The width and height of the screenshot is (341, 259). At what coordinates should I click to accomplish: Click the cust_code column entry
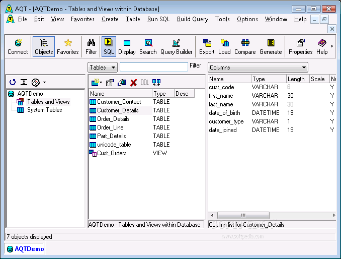click(x=221, y=87)
